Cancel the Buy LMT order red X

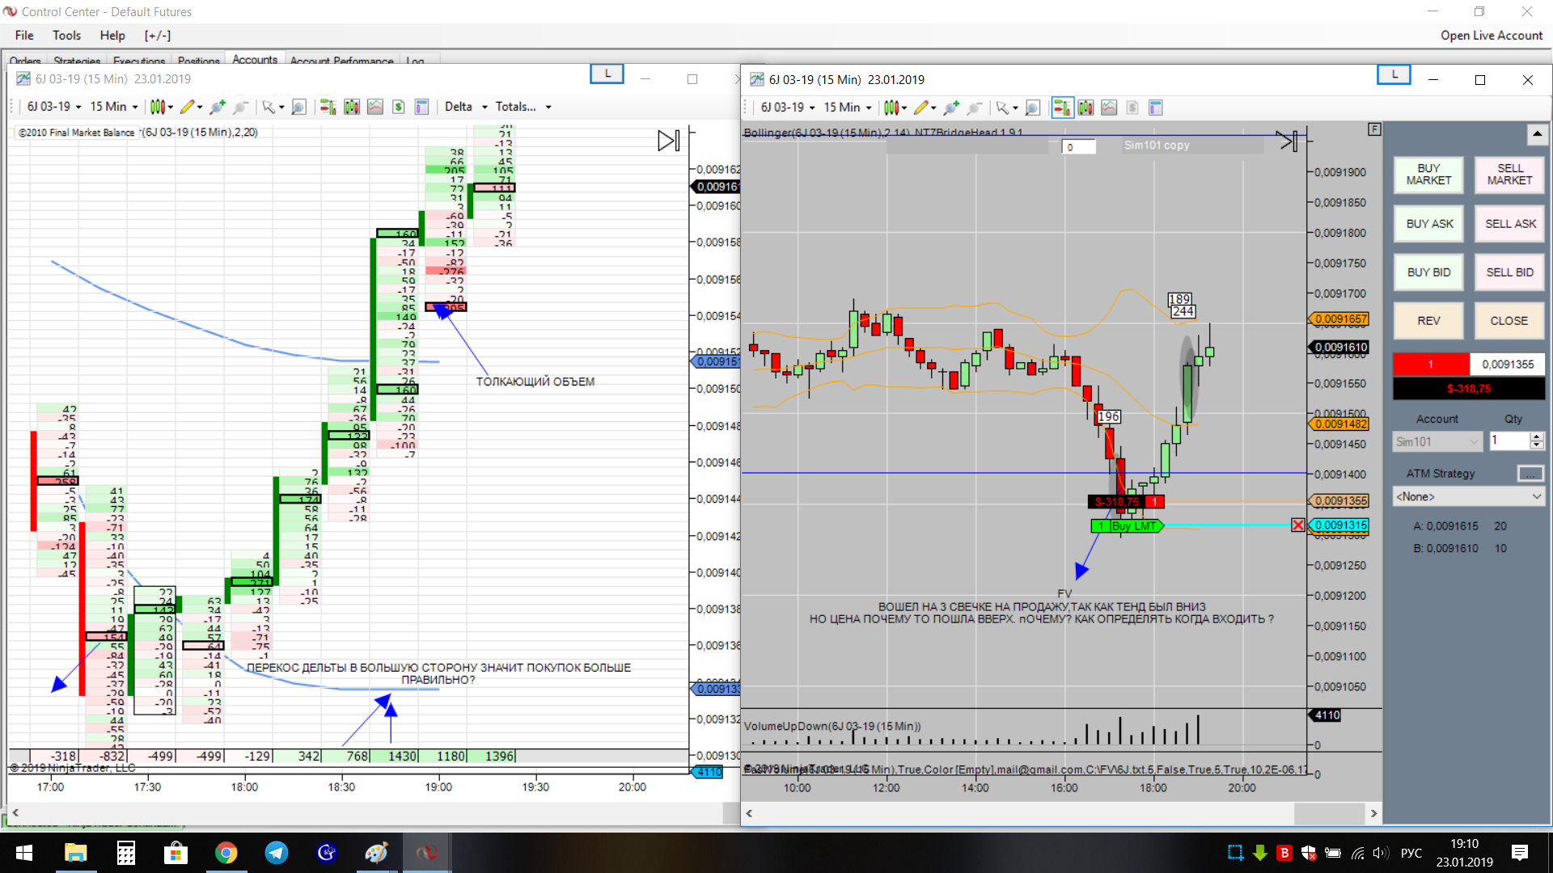click(x=1298, y=525)
